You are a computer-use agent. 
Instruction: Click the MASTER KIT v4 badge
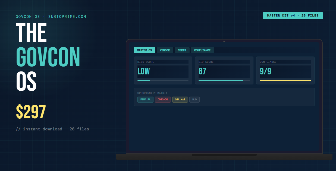click(x=293, y=16)
